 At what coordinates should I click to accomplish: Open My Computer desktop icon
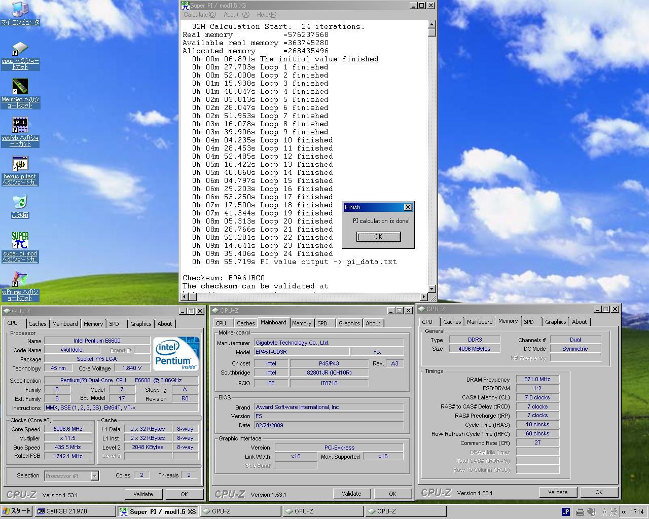click(20, 10)
